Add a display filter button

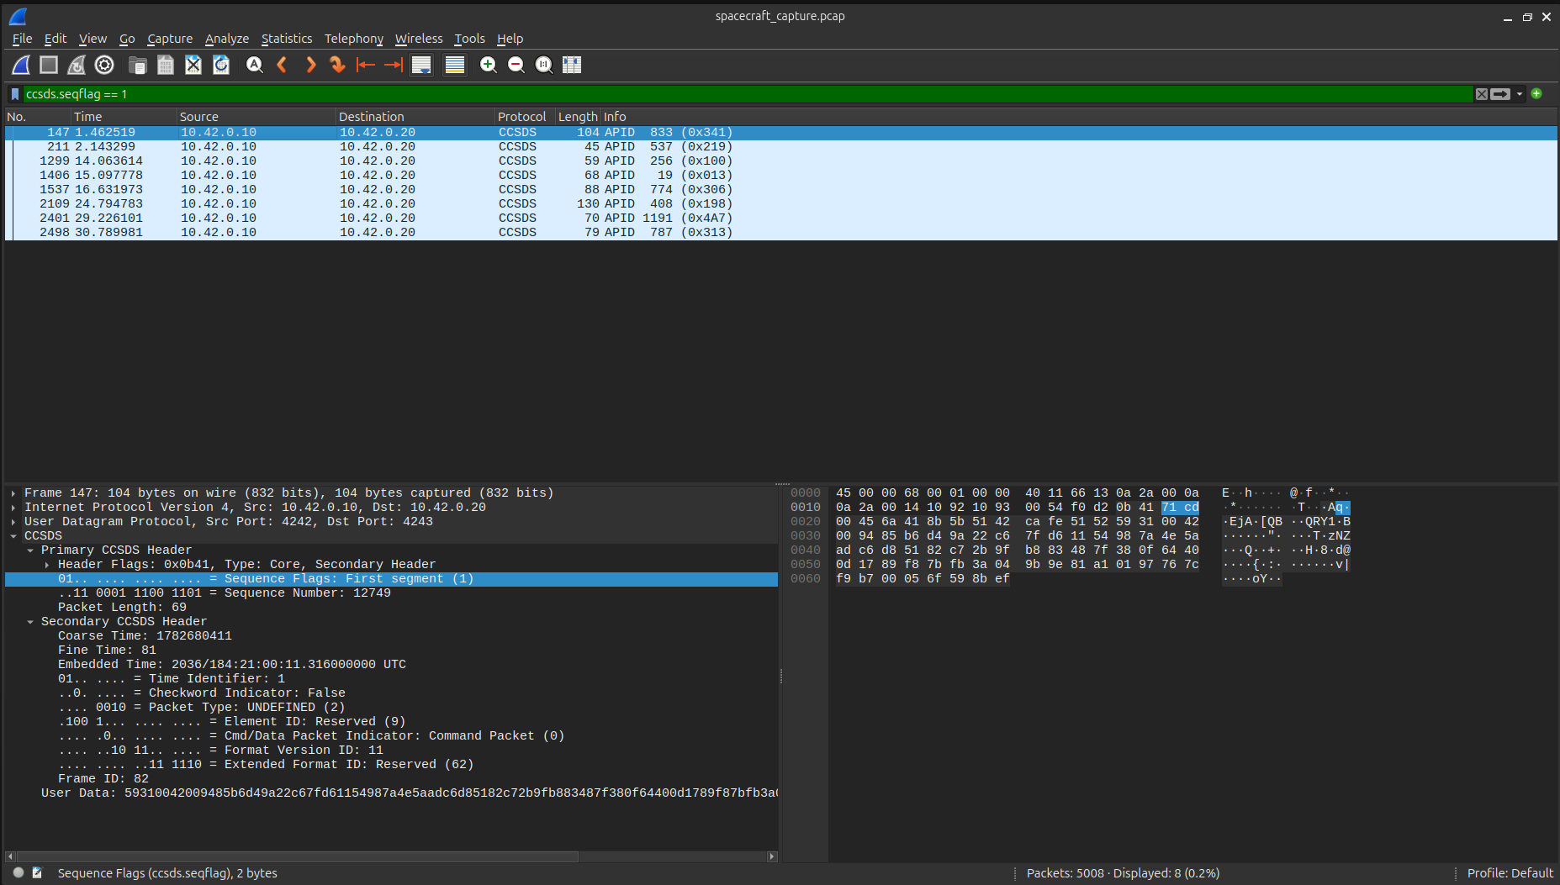click(1536, 93)
